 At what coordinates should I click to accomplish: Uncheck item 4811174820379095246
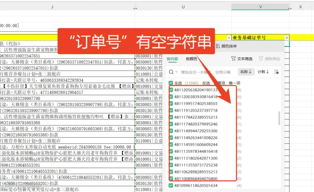tap(171, 124)
